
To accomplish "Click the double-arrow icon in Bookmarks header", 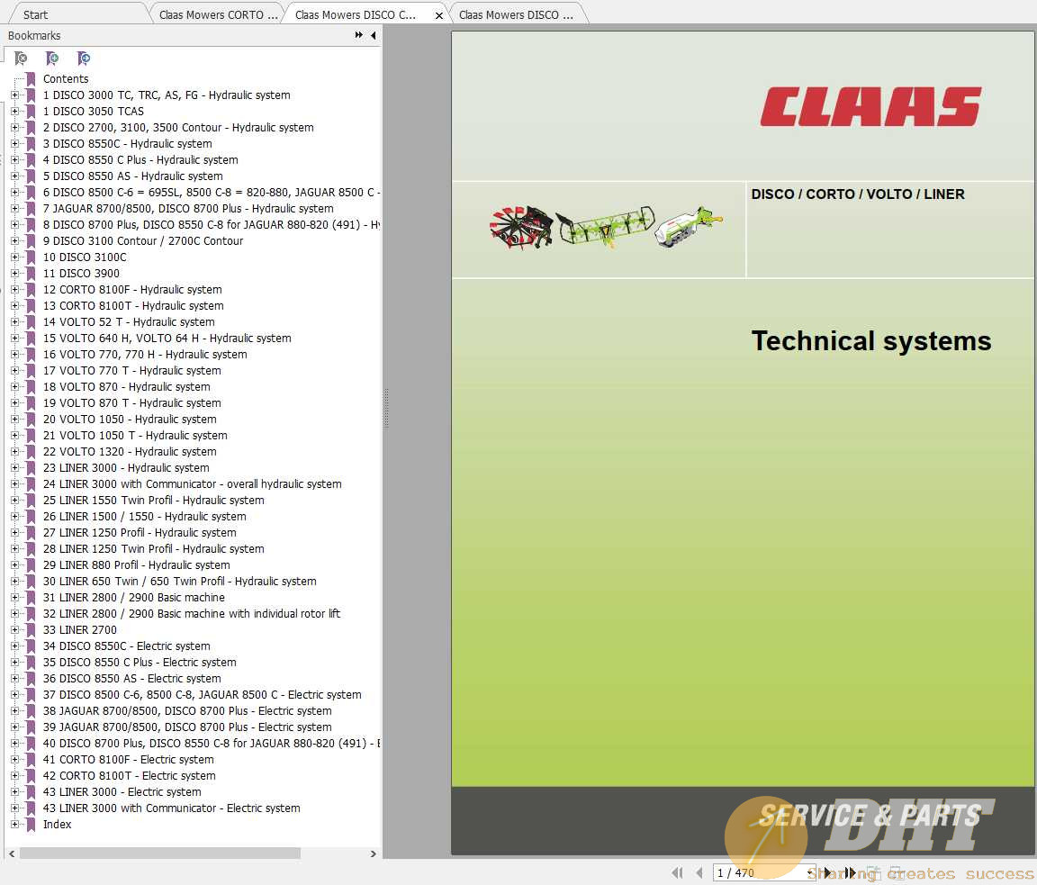I will (358, 35).
